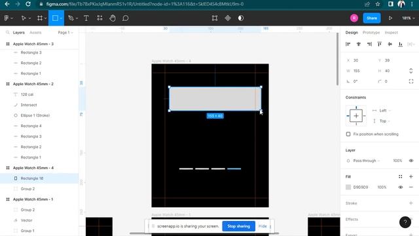The image size is (419, 236).
Task: Select Apple Watch 45mm - 4 frame layer
Action: tap(39, 168)
